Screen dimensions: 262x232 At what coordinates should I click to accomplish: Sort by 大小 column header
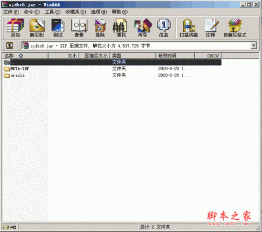click(64, 56)
